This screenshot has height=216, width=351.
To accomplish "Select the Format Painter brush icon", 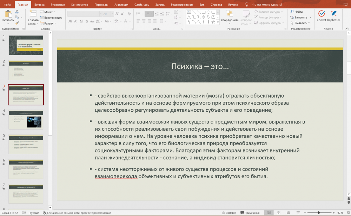I will pyautogui.click(x=16, y=23).
